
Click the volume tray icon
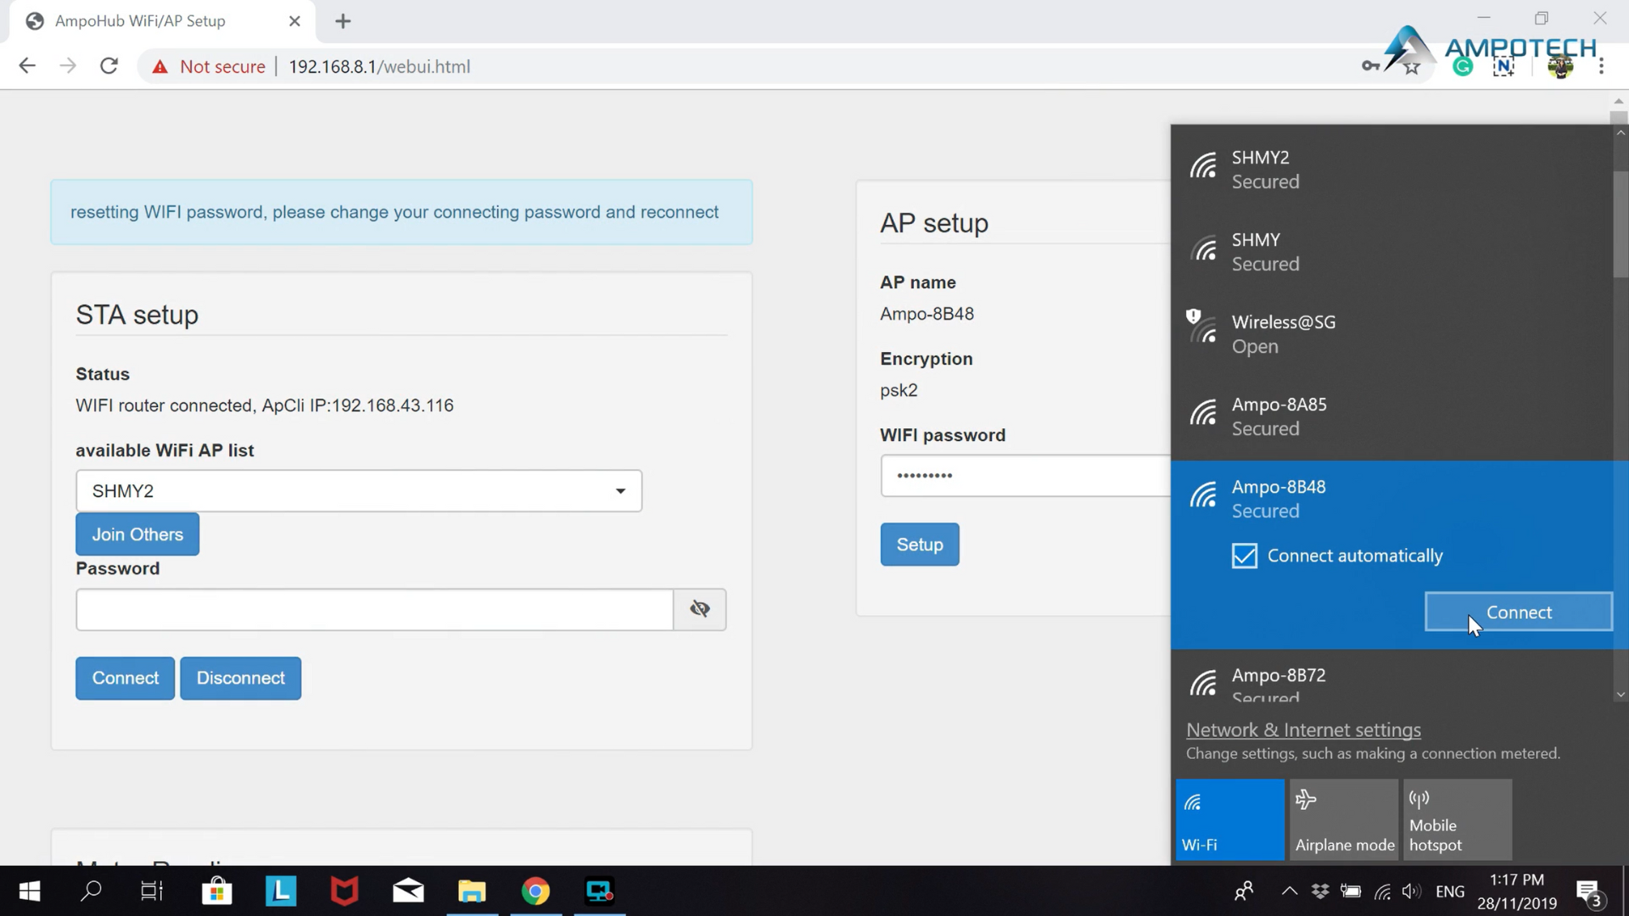[1411, 891]
